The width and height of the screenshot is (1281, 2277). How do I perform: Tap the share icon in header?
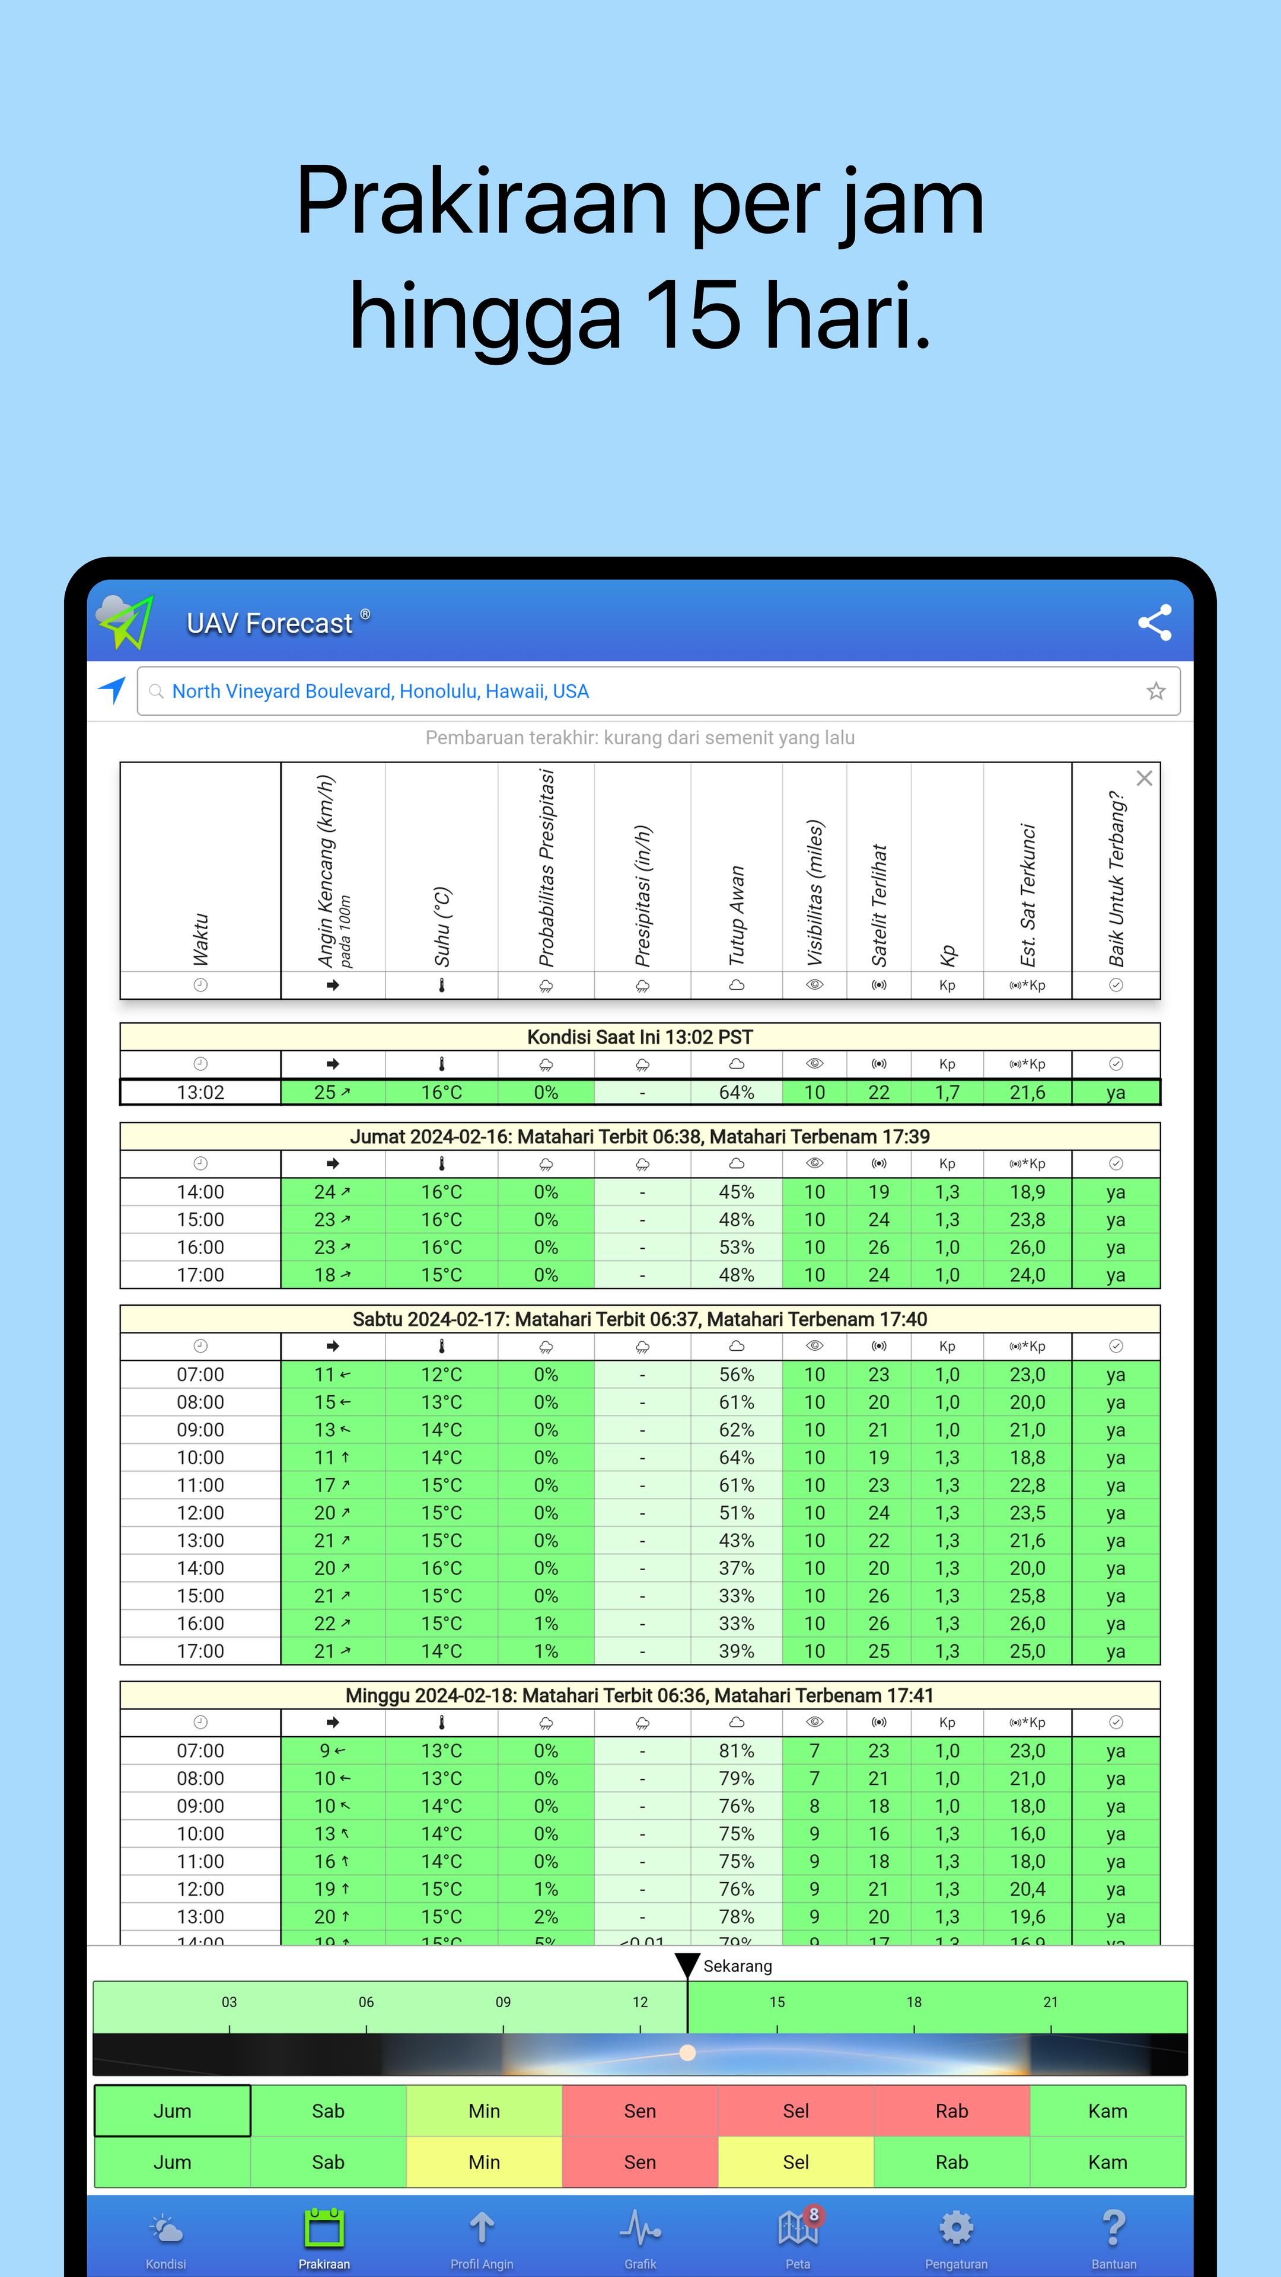pos(1153,622)
